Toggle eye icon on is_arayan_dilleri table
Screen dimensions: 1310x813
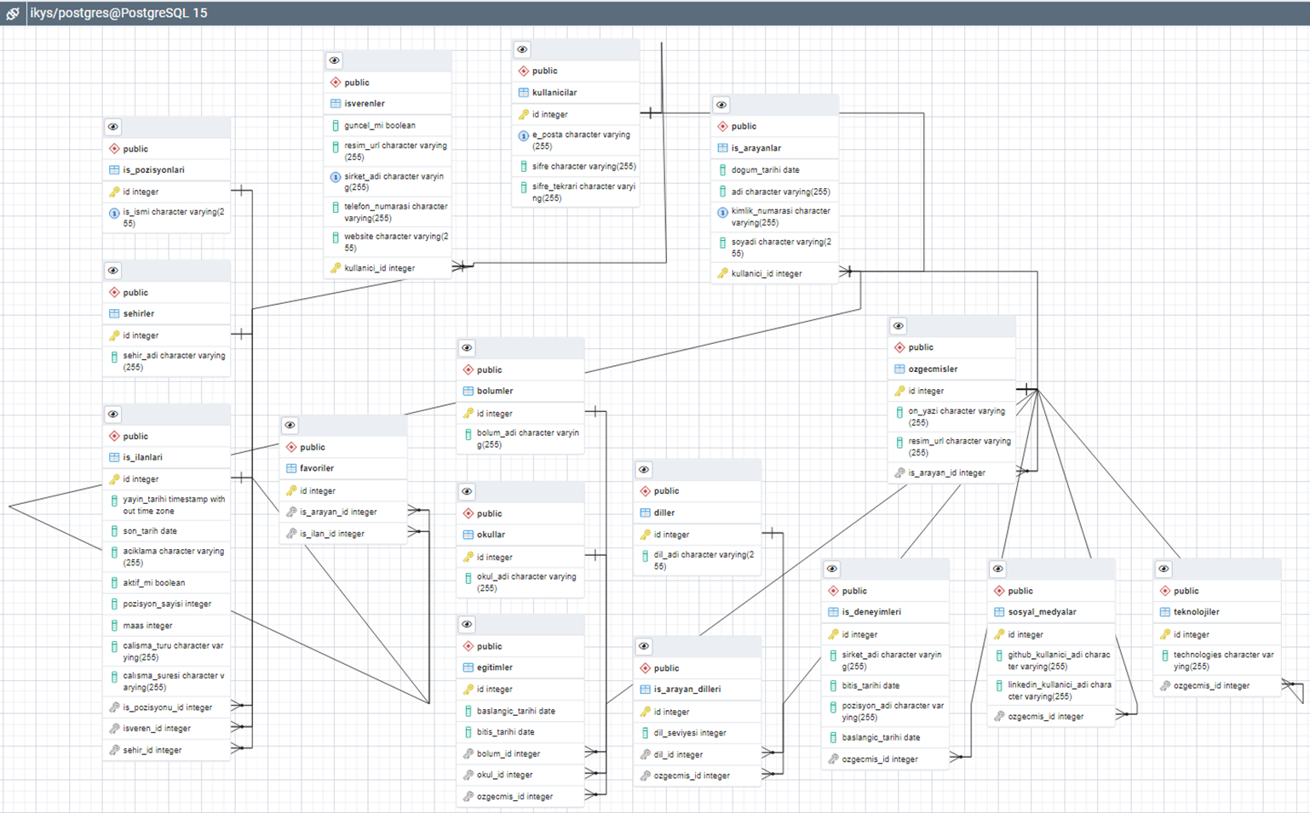point(644,647)
